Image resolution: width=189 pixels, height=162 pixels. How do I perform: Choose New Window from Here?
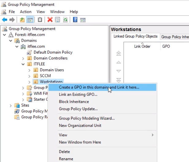(102, 142)
